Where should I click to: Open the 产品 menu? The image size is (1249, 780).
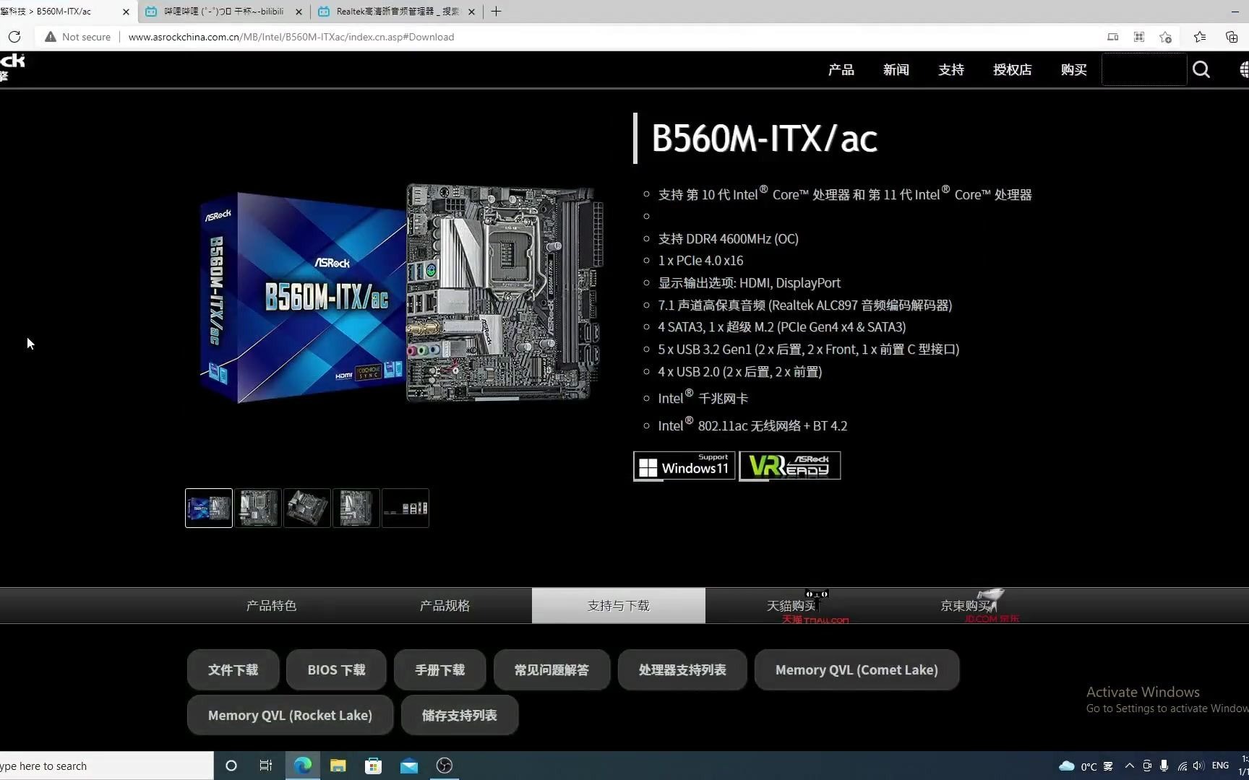pyautogui.click(x=841, y=69)
